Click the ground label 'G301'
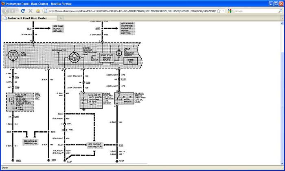Image resolution: width=285 pixels, height=171 pixels. pyautogui.click(x=19, y=160)
